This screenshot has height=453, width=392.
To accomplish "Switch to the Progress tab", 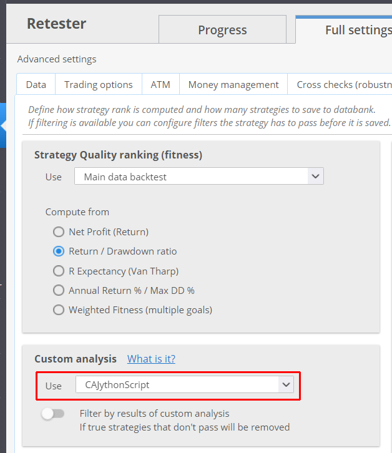I will tap(222, 29).
